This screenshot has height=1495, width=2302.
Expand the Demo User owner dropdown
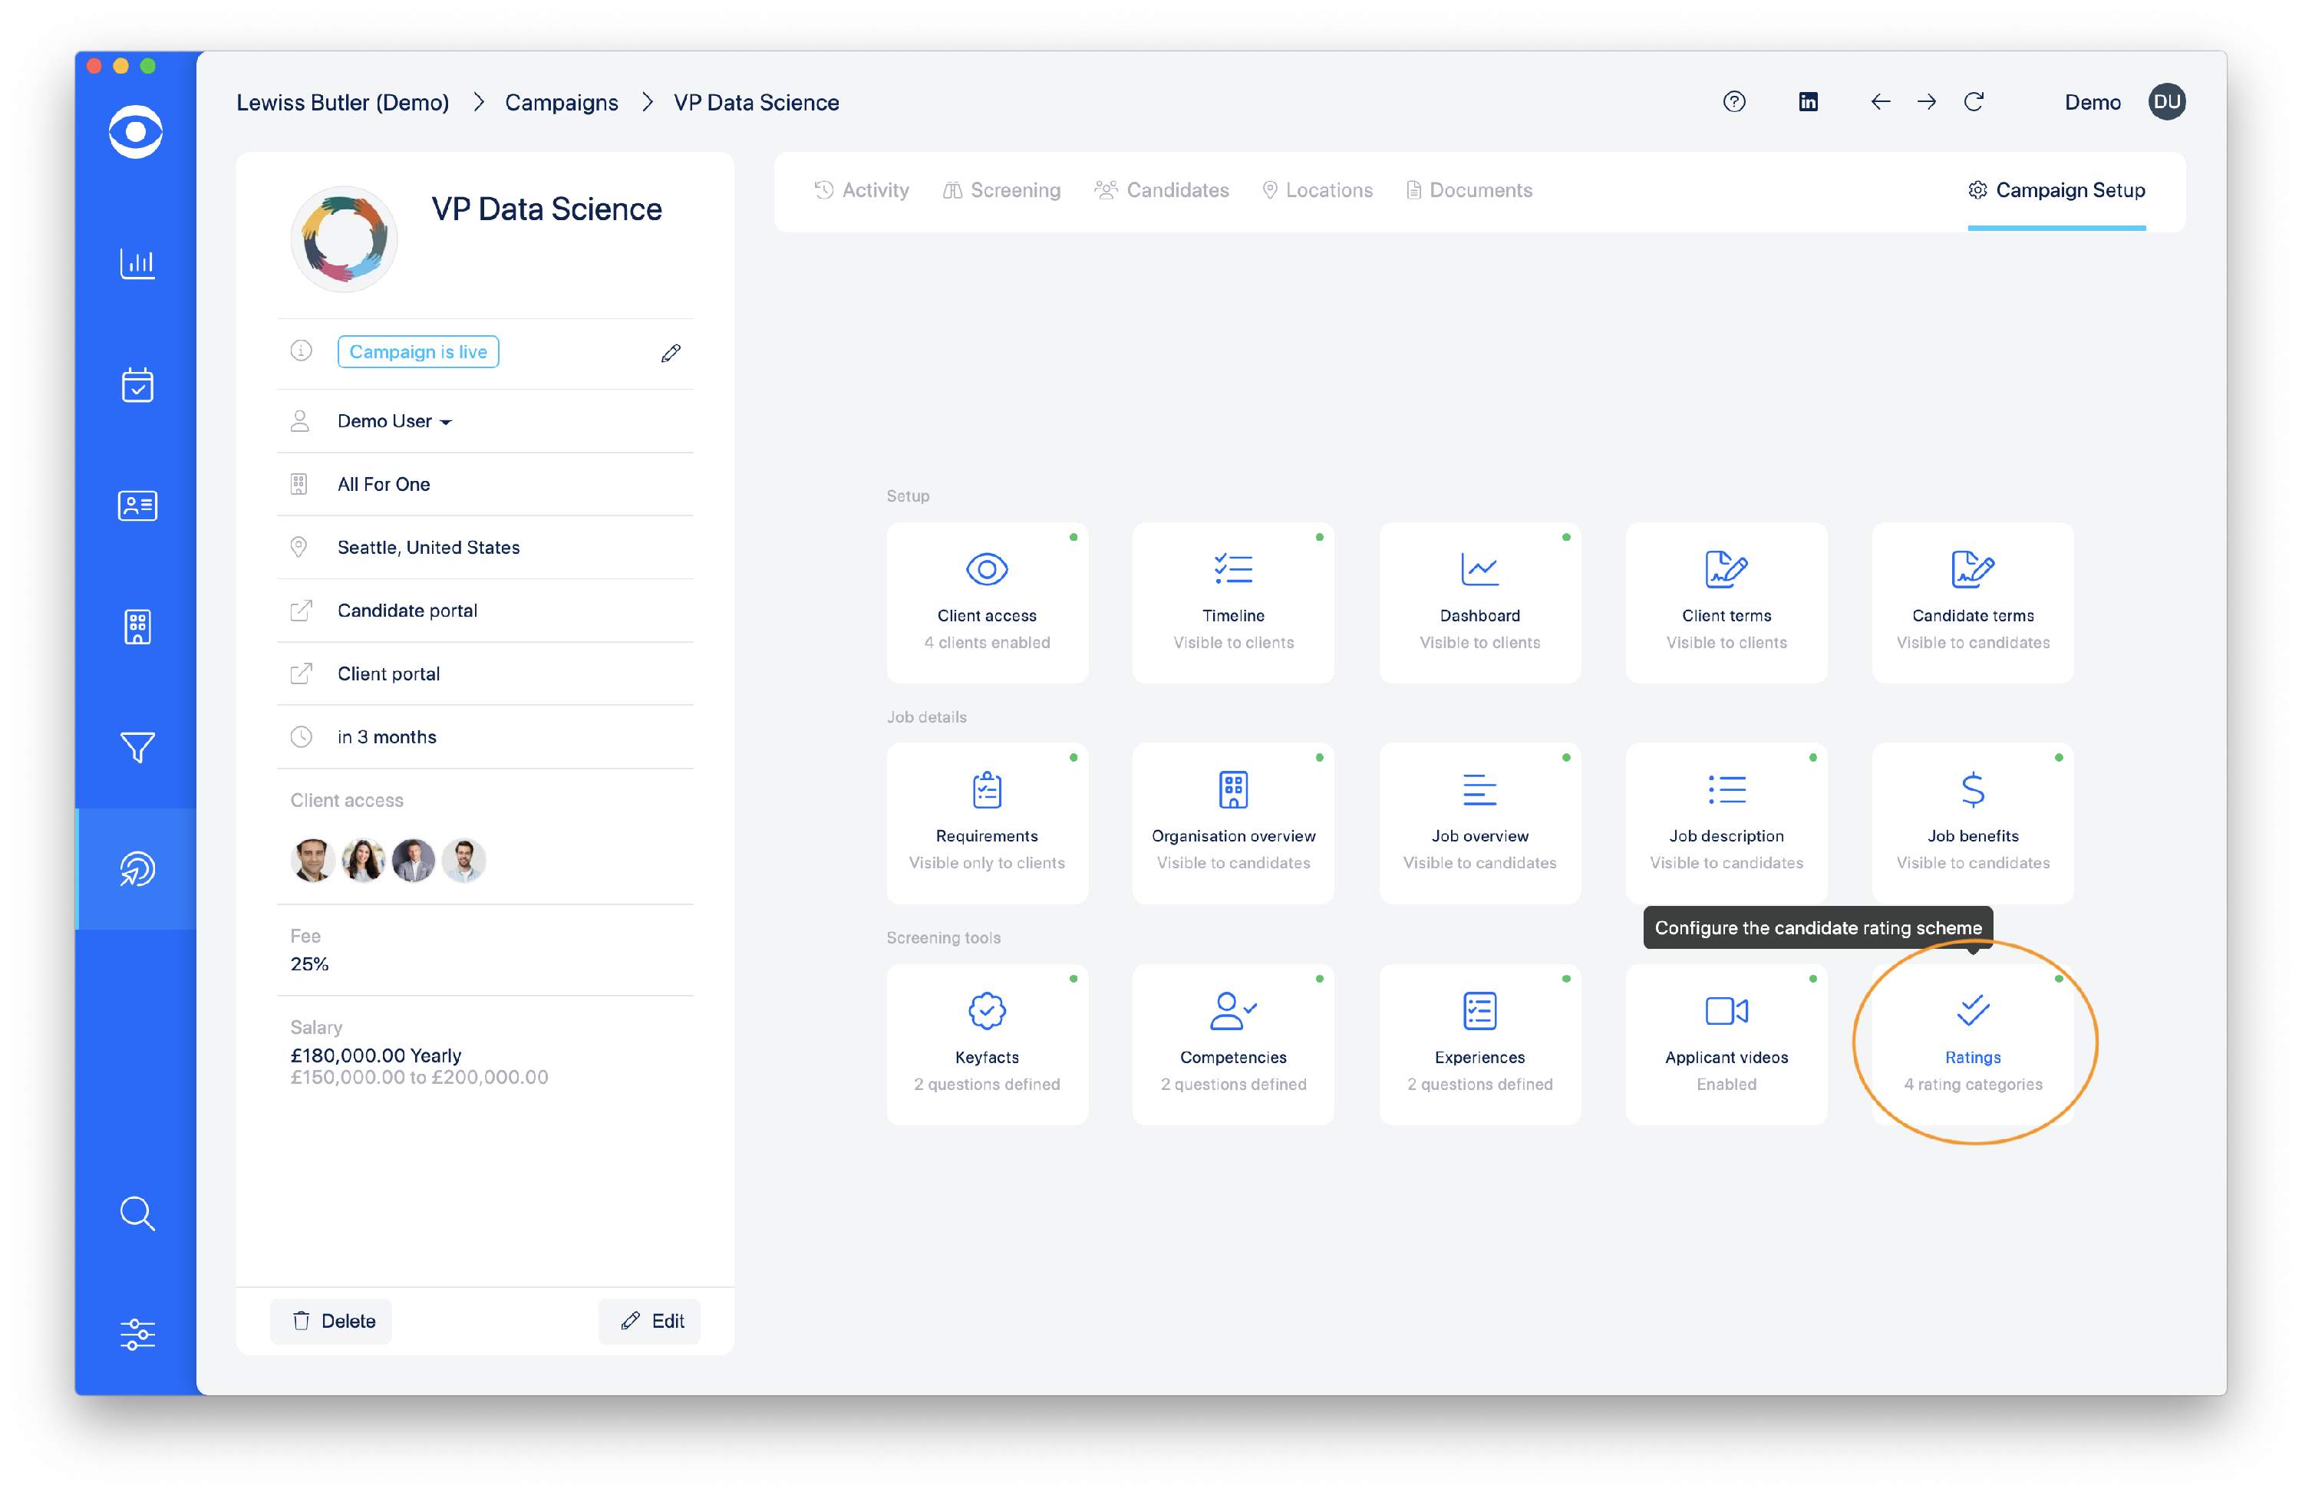(394, 420)
